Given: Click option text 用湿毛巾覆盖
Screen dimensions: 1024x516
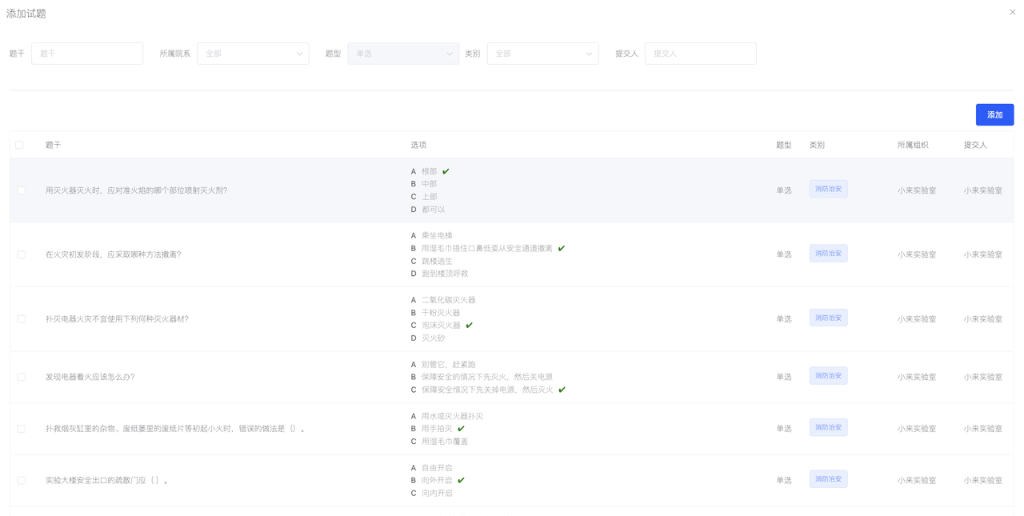Looking at the screenshot, I should (x=445, y=442).
